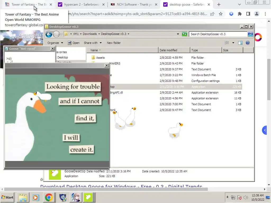This screenshot has height=203, width=271.
Task: Select the 16 KB Application extension row
Action: point(176,92)
